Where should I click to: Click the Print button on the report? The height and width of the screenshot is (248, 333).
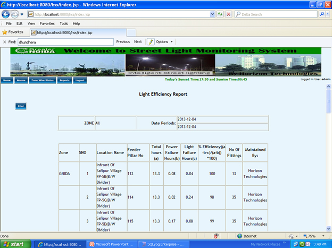coord(21,106)
